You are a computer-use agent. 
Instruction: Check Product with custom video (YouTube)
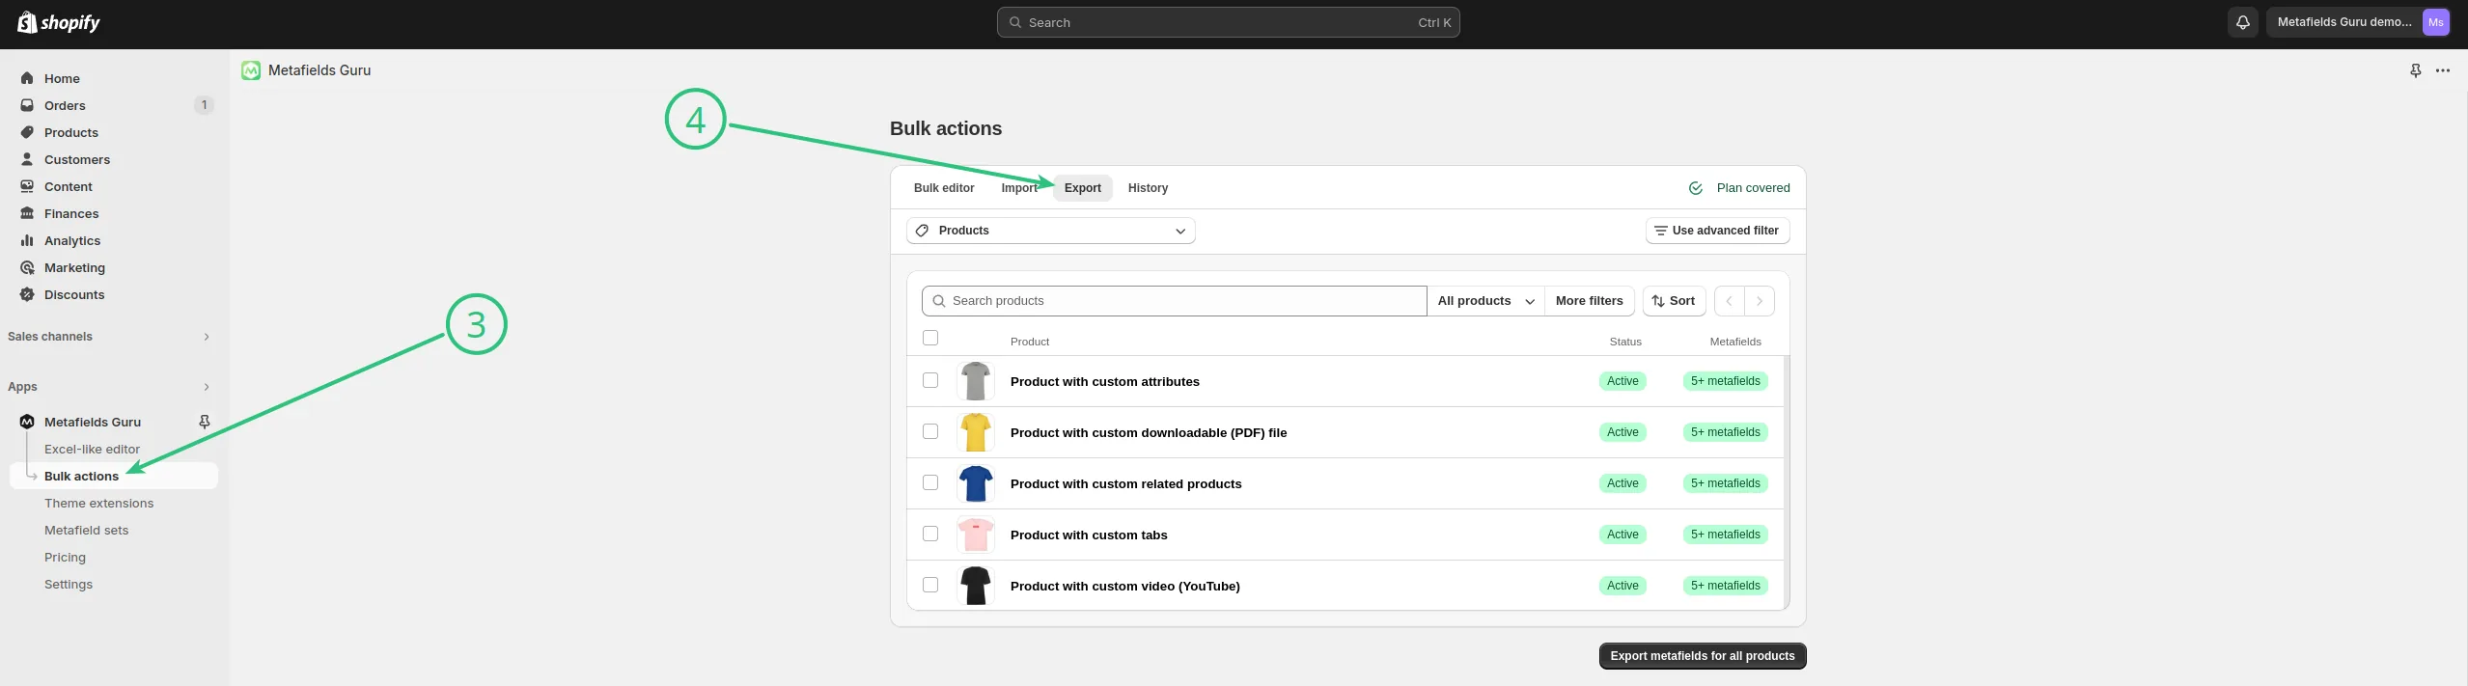[930, 585]
